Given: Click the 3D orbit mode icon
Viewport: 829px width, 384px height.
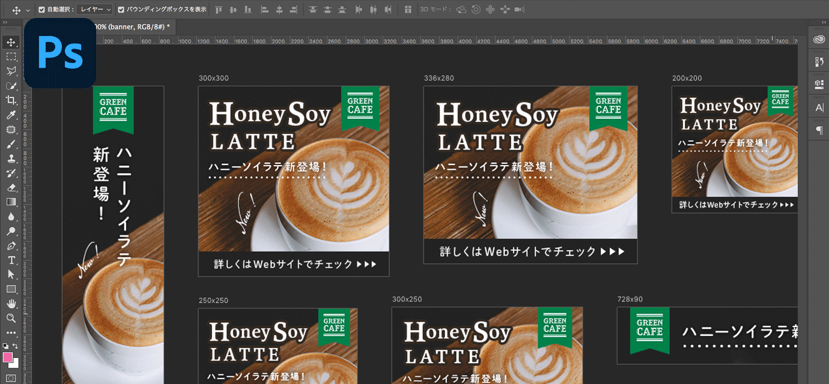Looking at the screenshot, I should 461,10.
